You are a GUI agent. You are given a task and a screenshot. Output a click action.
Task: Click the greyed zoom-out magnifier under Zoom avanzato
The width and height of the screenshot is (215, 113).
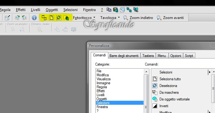[13, 29]
